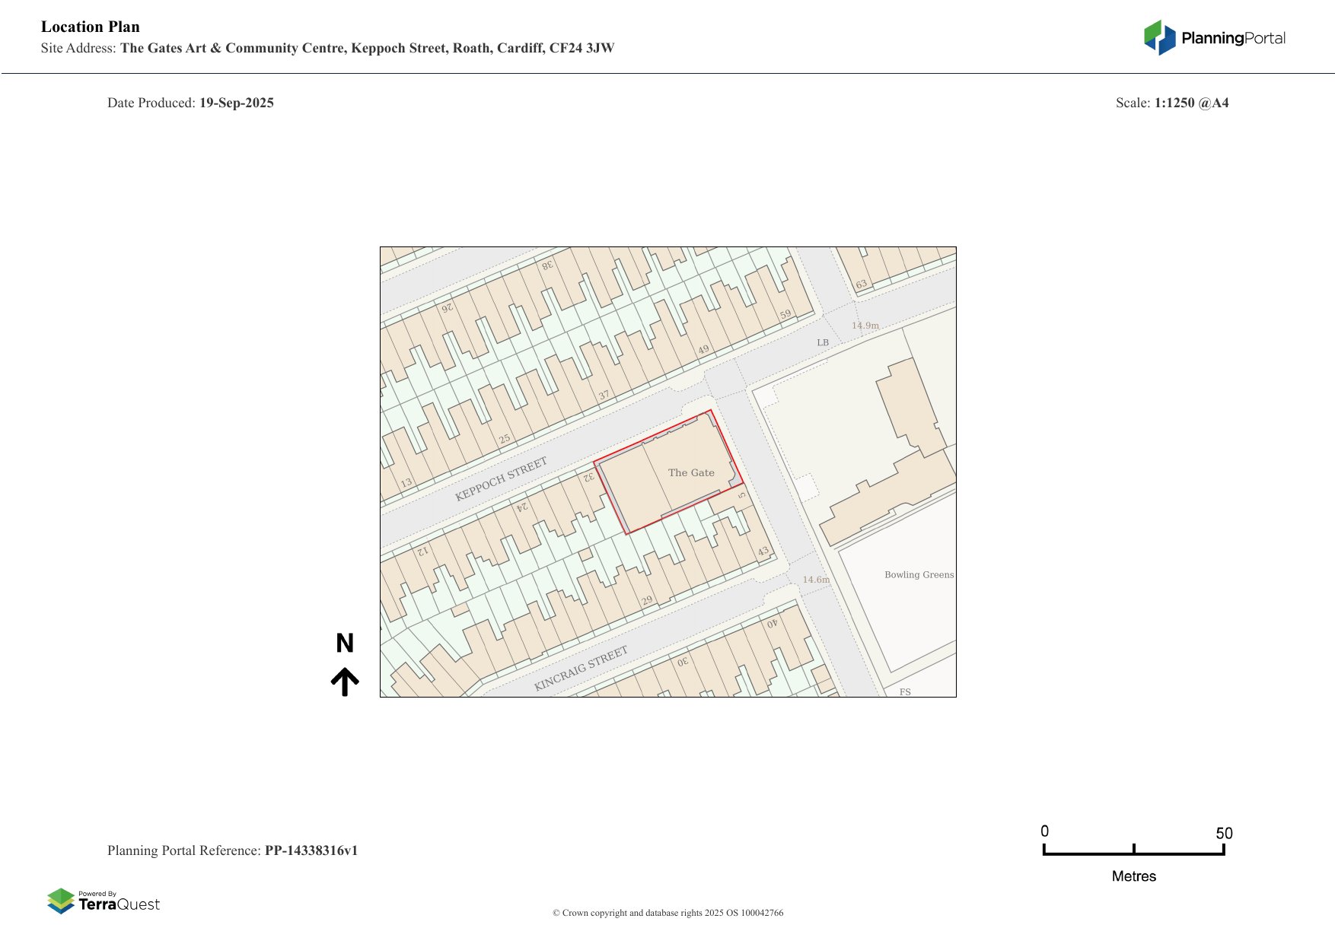Screen dimensions: 1335x944
Task: Click the Date Produced 19-Sep-2025 text
Action: 190,103
